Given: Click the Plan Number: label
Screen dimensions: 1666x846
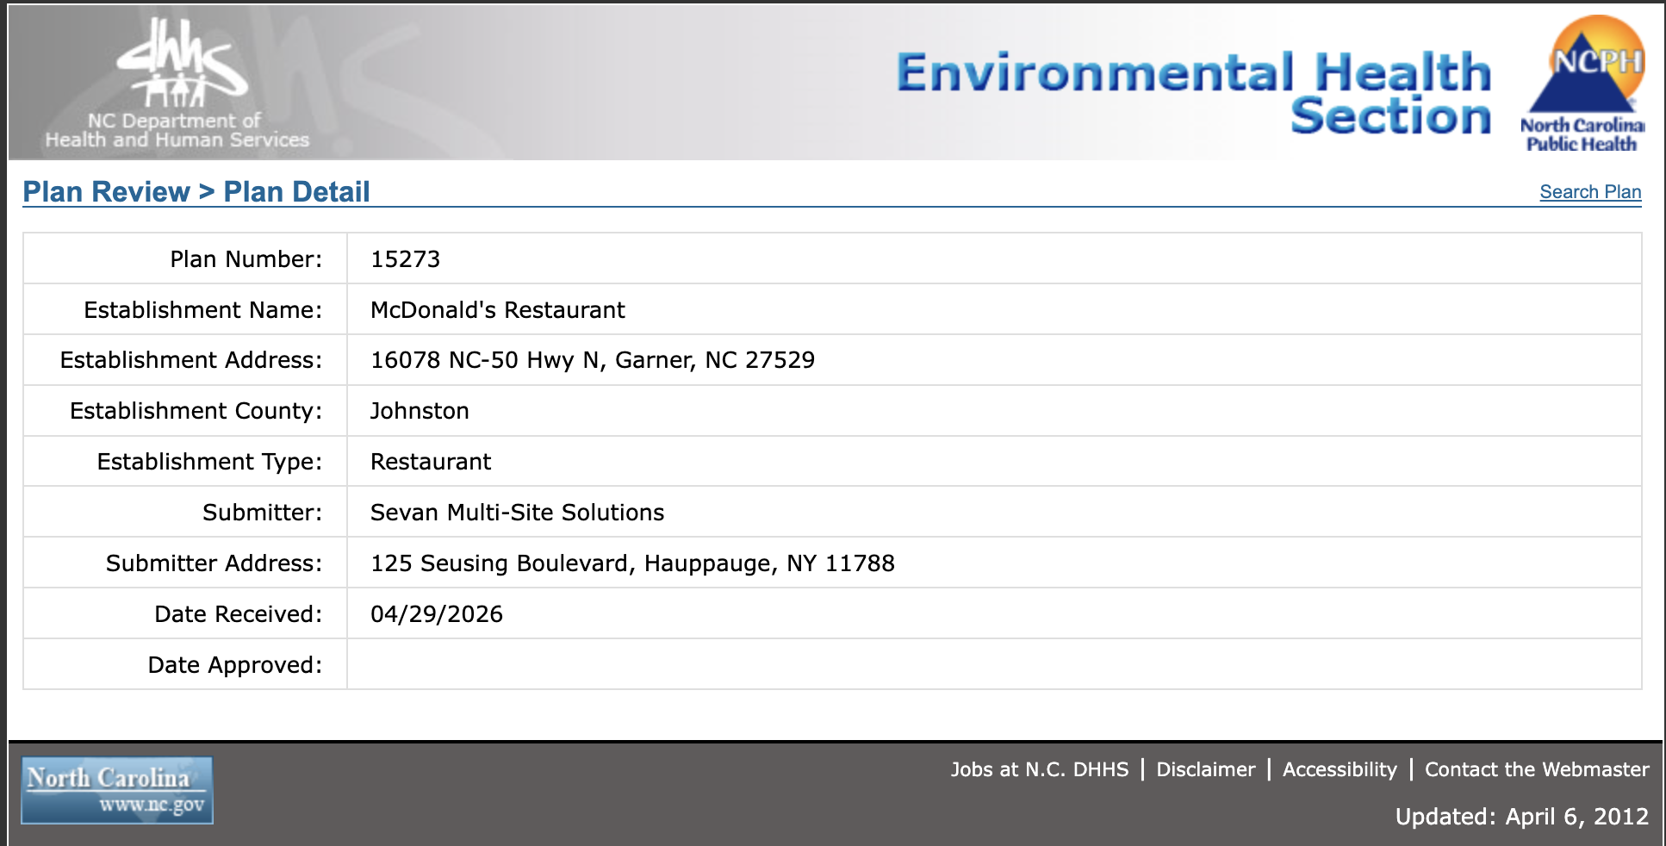Looking at the screenshot, I should [246, 259].
